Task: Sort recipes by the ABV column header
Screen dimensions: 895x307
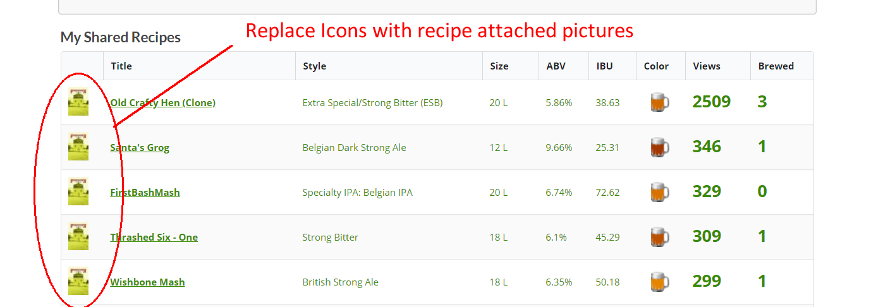Action: 556,66
